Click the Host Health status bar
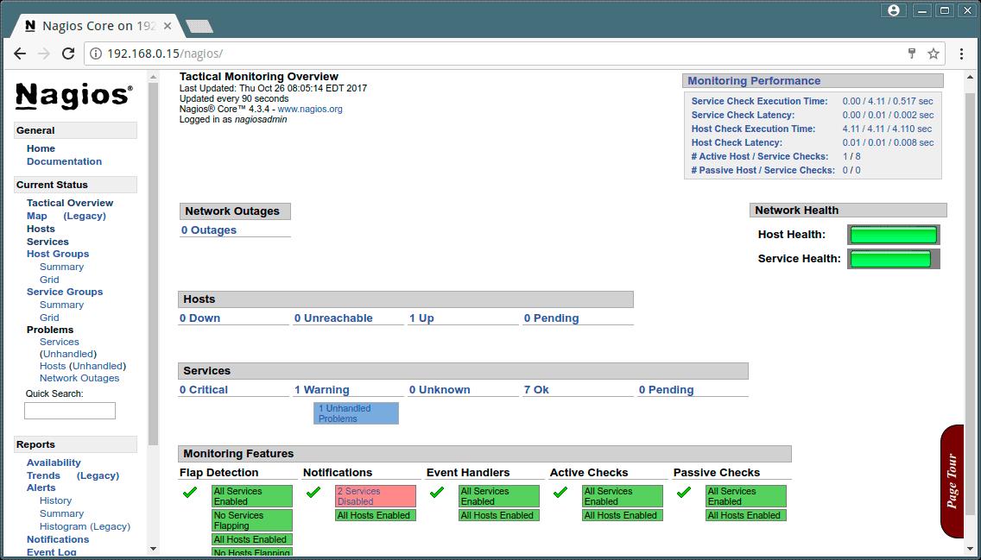This screenshot has width=981, height=560. (x=892, y=234)
